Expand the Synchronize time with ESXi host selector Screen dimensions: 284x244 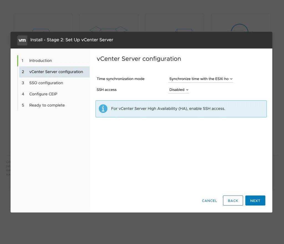pos(201,79)
